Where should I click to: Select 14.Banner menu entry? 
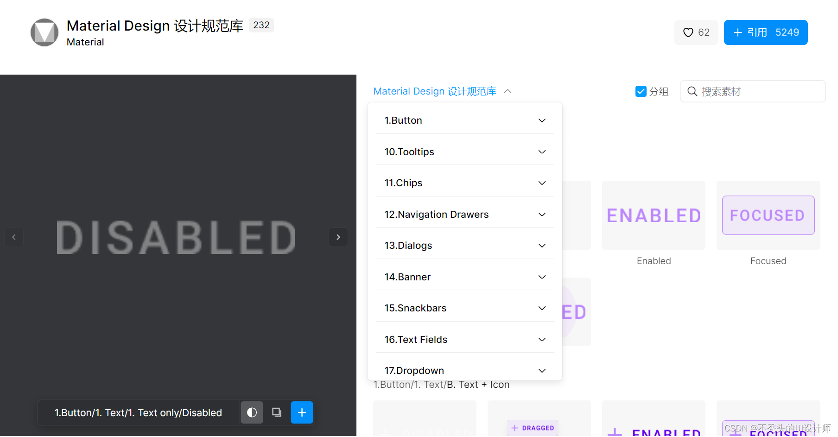465,277
